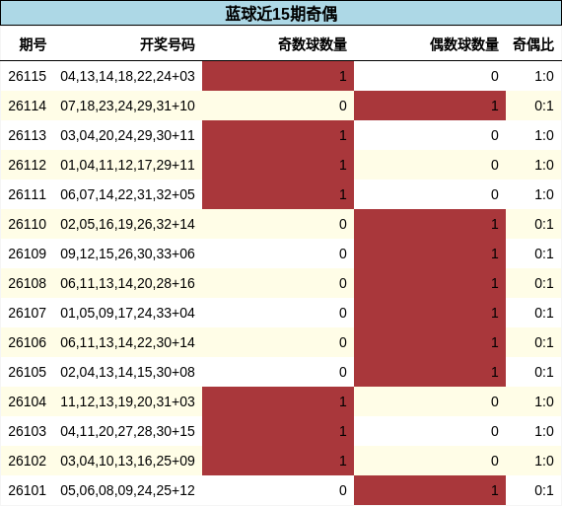Viewport: 562px width, 506px height.
Task: Click ratio 0:1 in row 26110
Action: coord(544,224)
